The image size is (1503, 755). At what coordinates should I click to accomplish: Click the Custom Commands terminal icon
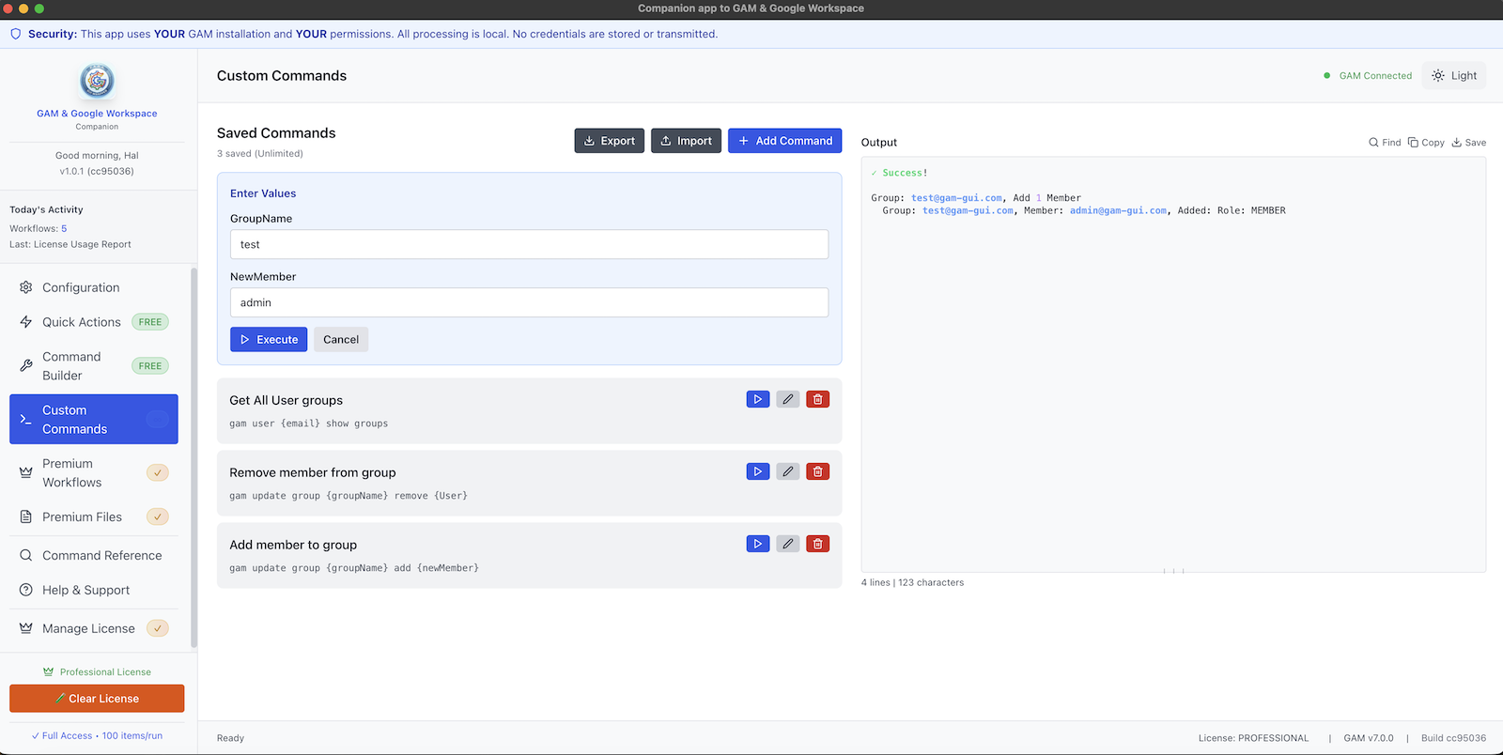26,420
